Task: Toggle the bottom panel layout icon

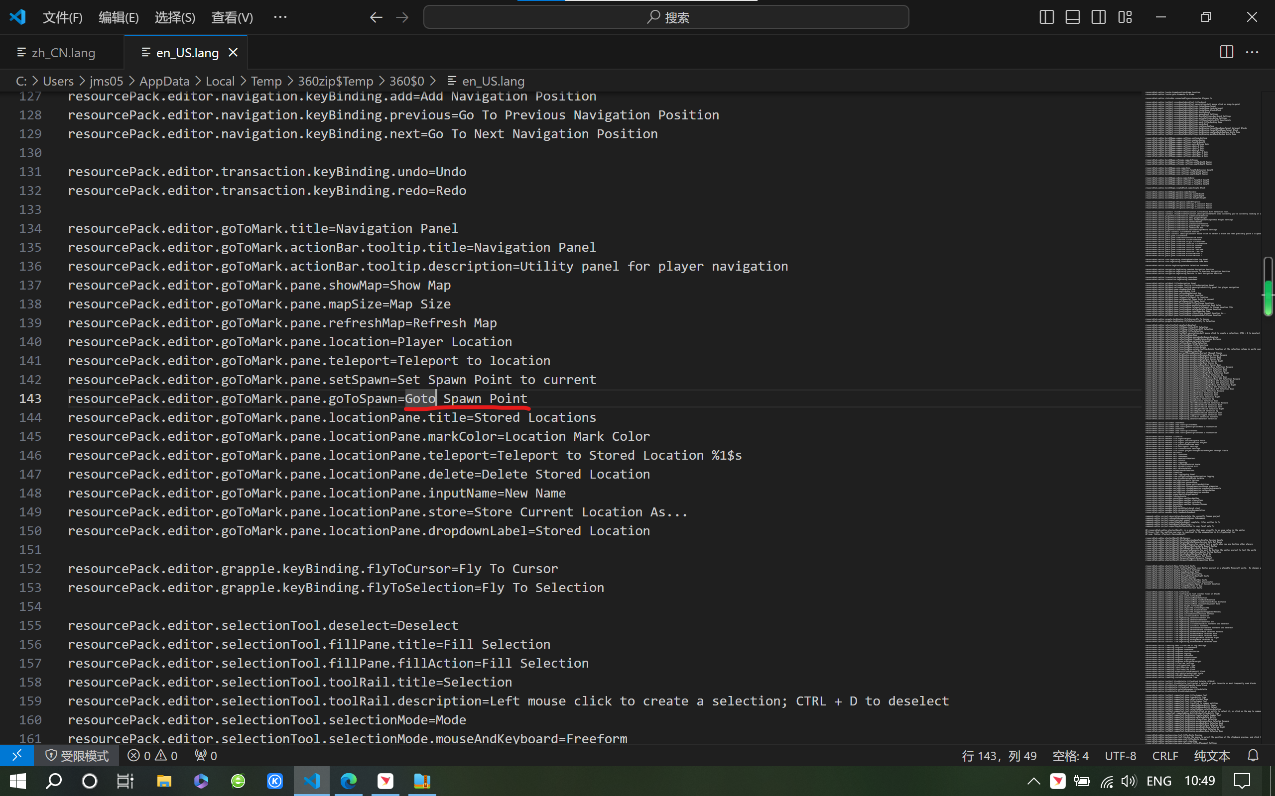Action: [1072, 17]
